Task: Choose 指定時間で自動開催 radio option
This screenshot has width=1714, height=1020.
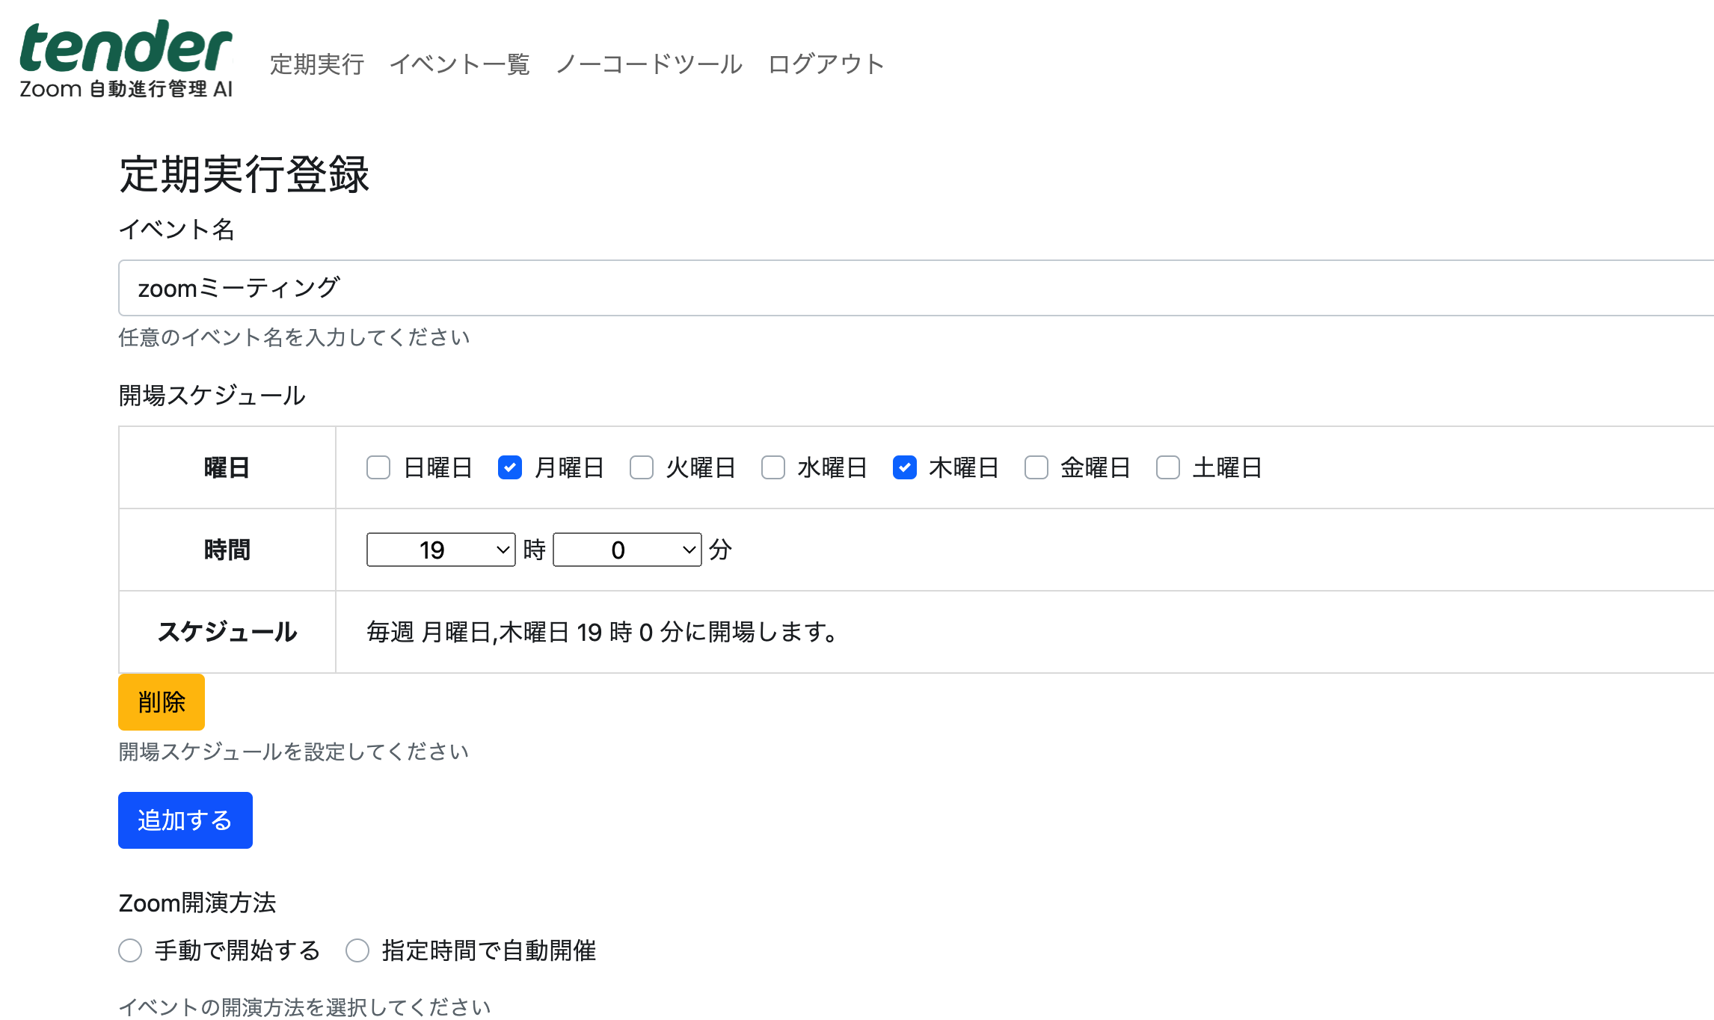Action: [357, 950]
